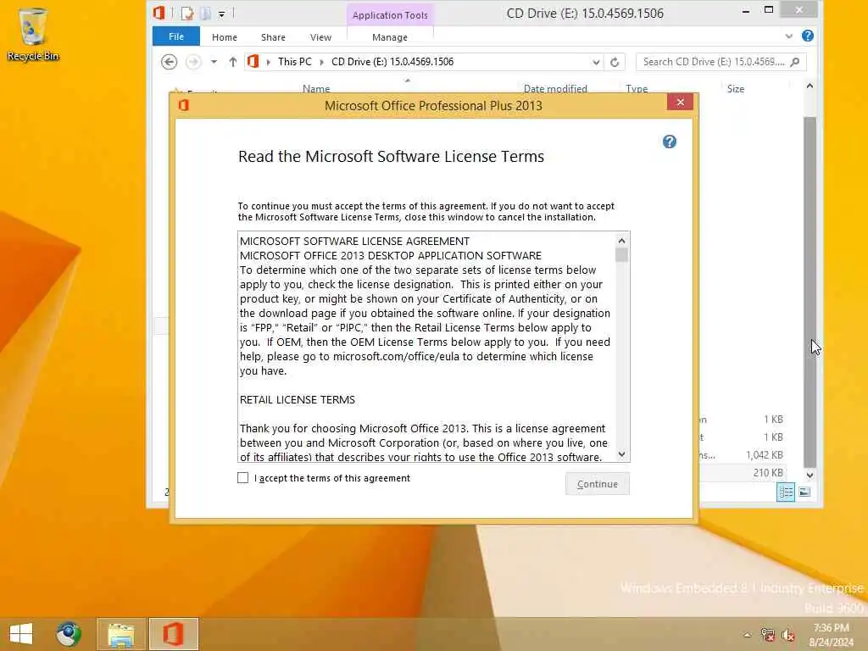Click the Properties quick access toolbar icon
The height and width of the screenshot is (651, 868).
click(x=187, y=13)
